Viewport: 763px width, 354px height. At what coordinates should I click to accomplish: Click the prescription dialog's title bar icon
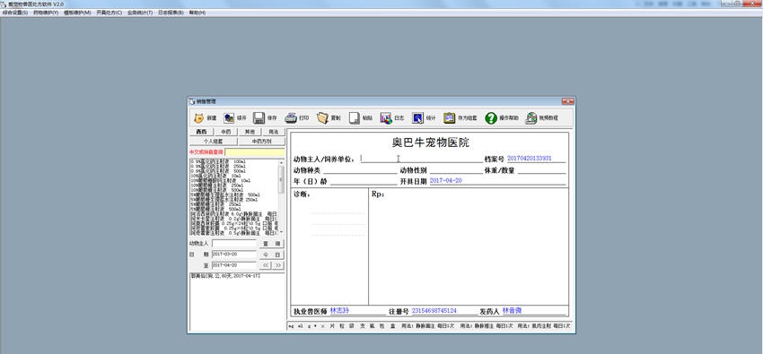pos(192,101)
